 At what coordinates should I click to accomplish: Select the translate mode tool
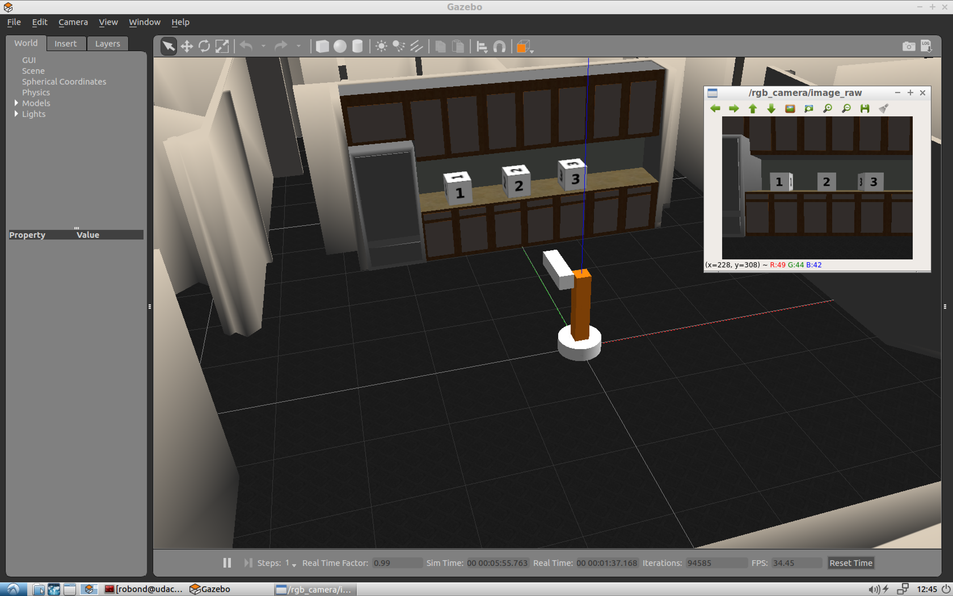[187, 47]
